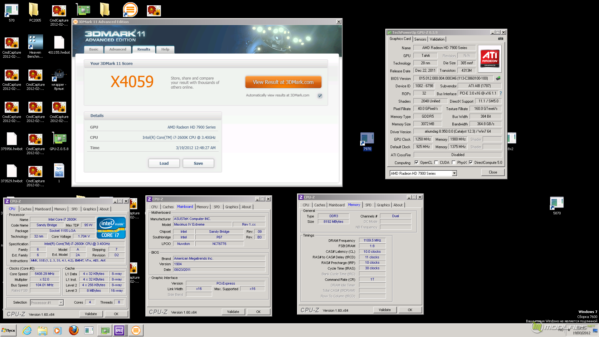Click Validate in the left CPU-Z window
Image resolution: width=599 pixels, height=337 pixels.
(91, 314)
